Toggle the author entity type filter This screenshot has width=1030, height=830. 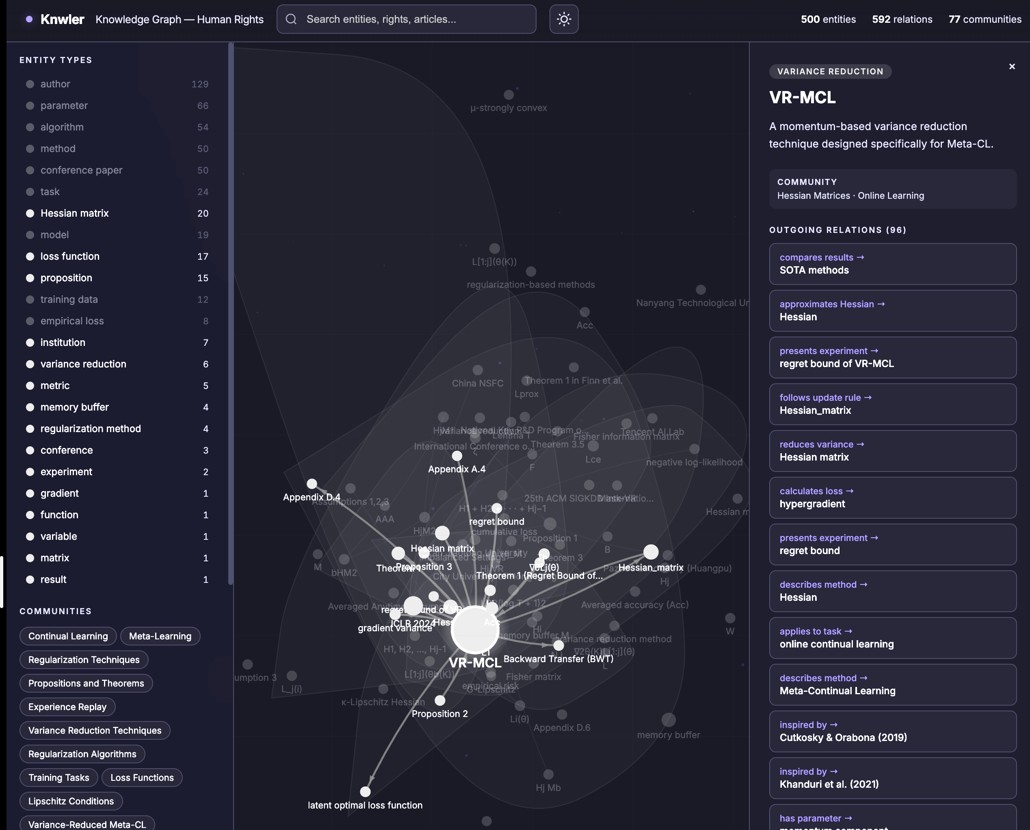pyautogui.click(x=55, y=84)
